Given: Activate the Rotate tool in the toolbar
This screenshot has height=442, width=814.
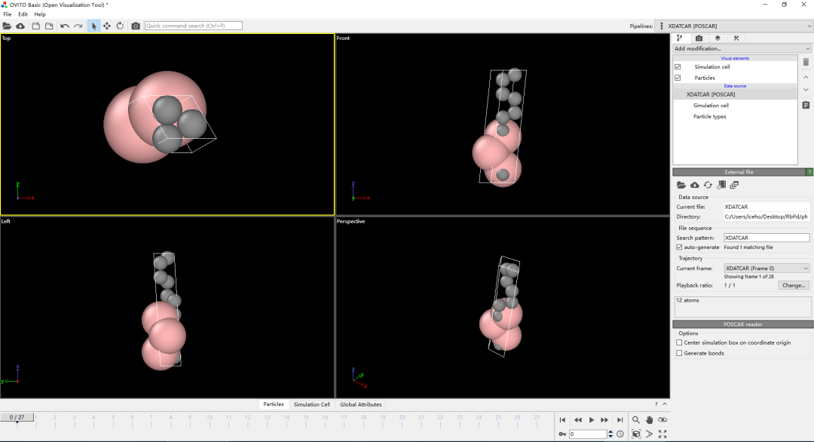Looking at the screenshot, I should click(120, 26).
